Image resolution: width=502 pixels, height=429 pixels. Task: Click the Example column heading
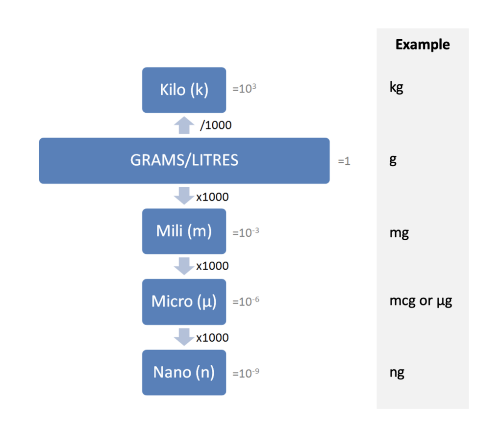coord(422,45)
